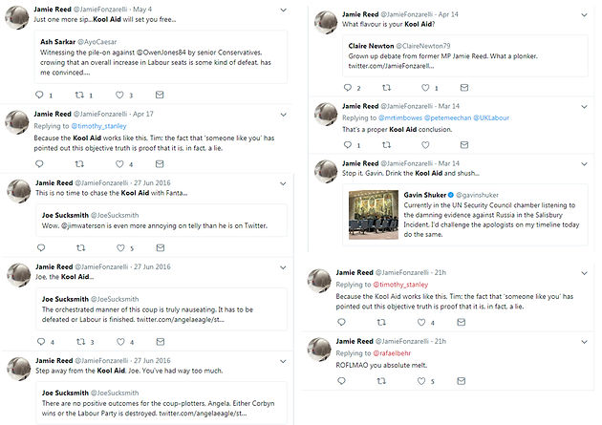Viewport: 602px width, 425px height.
Task: Like the 'ROFLMAO you absolute melt' tweet
Action: pyautogui.click(x=421, y=381)
